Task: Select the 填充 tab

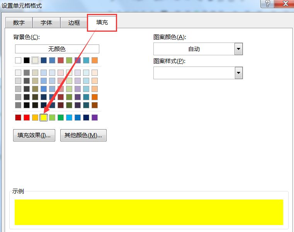Action: click(102, 22)
